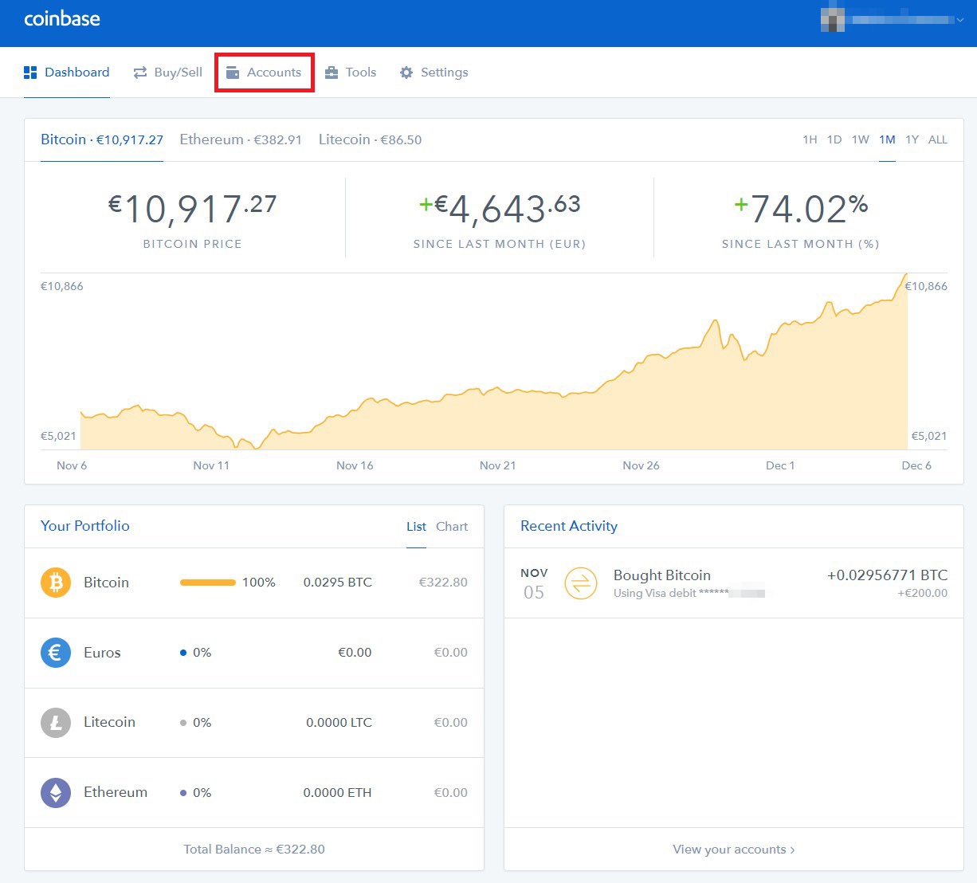The width and height of the screenshot is (977, 883).
Task: Set chart range to 1M
Action: coord(887,139)
